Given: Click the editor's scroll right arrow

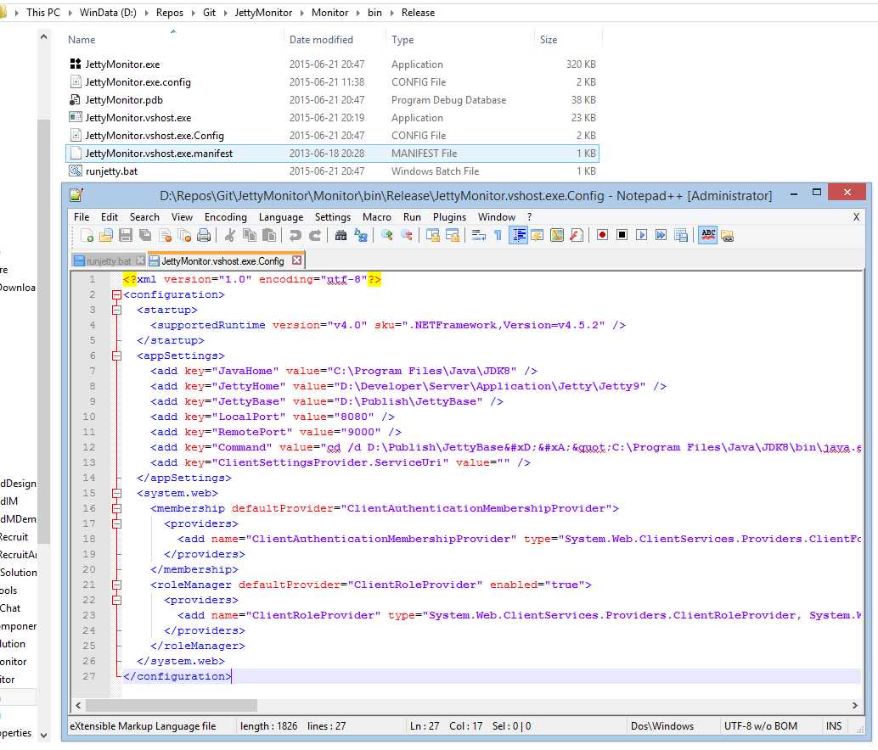Looking at the screenshot, I should pyautogui.click(x=854, y=705).
